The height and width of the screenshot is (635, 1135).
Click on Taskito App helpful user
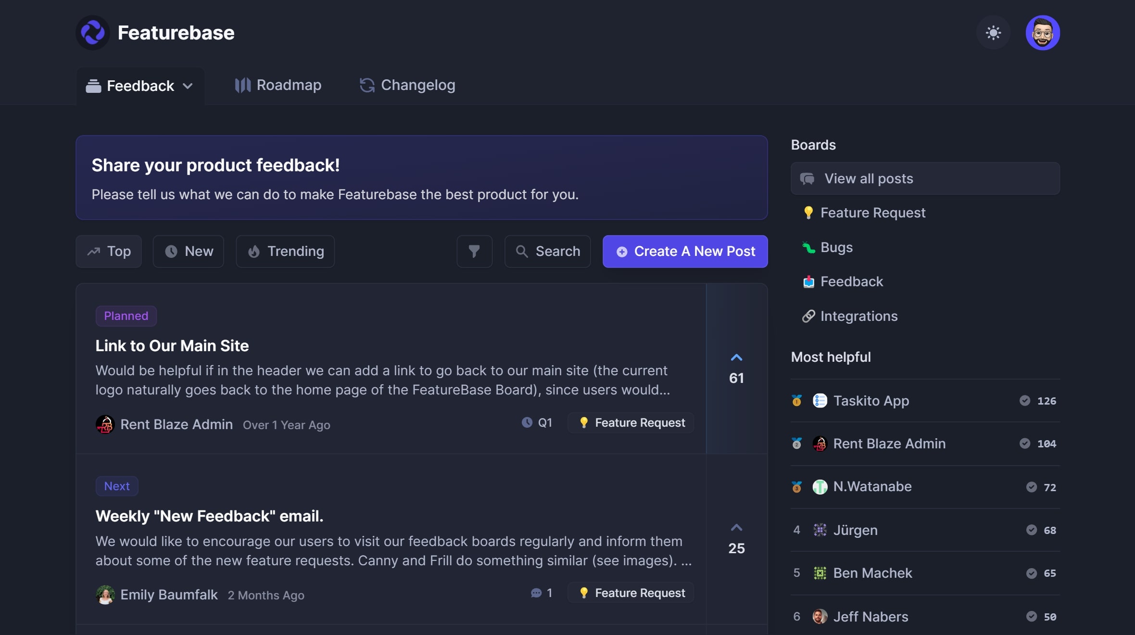pos(871,400)
